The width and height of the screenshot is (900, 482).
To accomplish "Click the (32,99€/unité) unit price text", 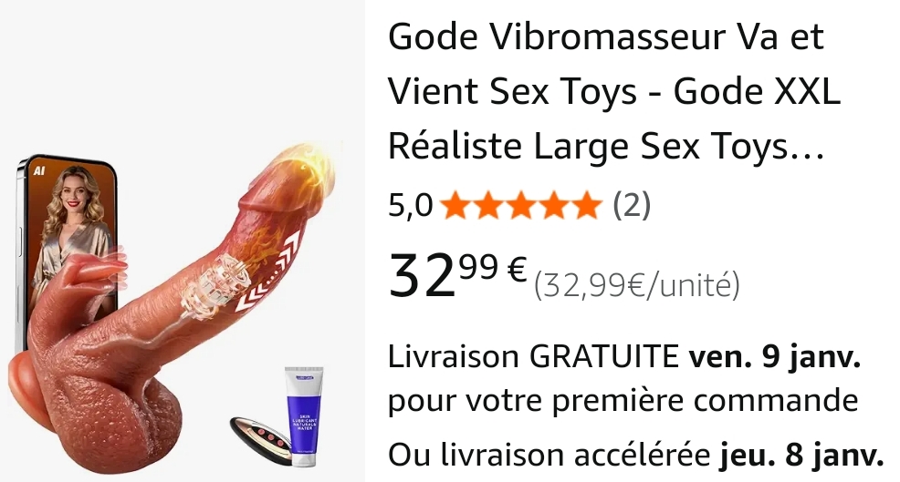I will (x=637, y=285).
